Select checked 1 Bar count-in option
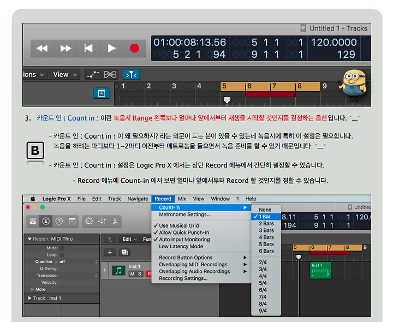 266,217
